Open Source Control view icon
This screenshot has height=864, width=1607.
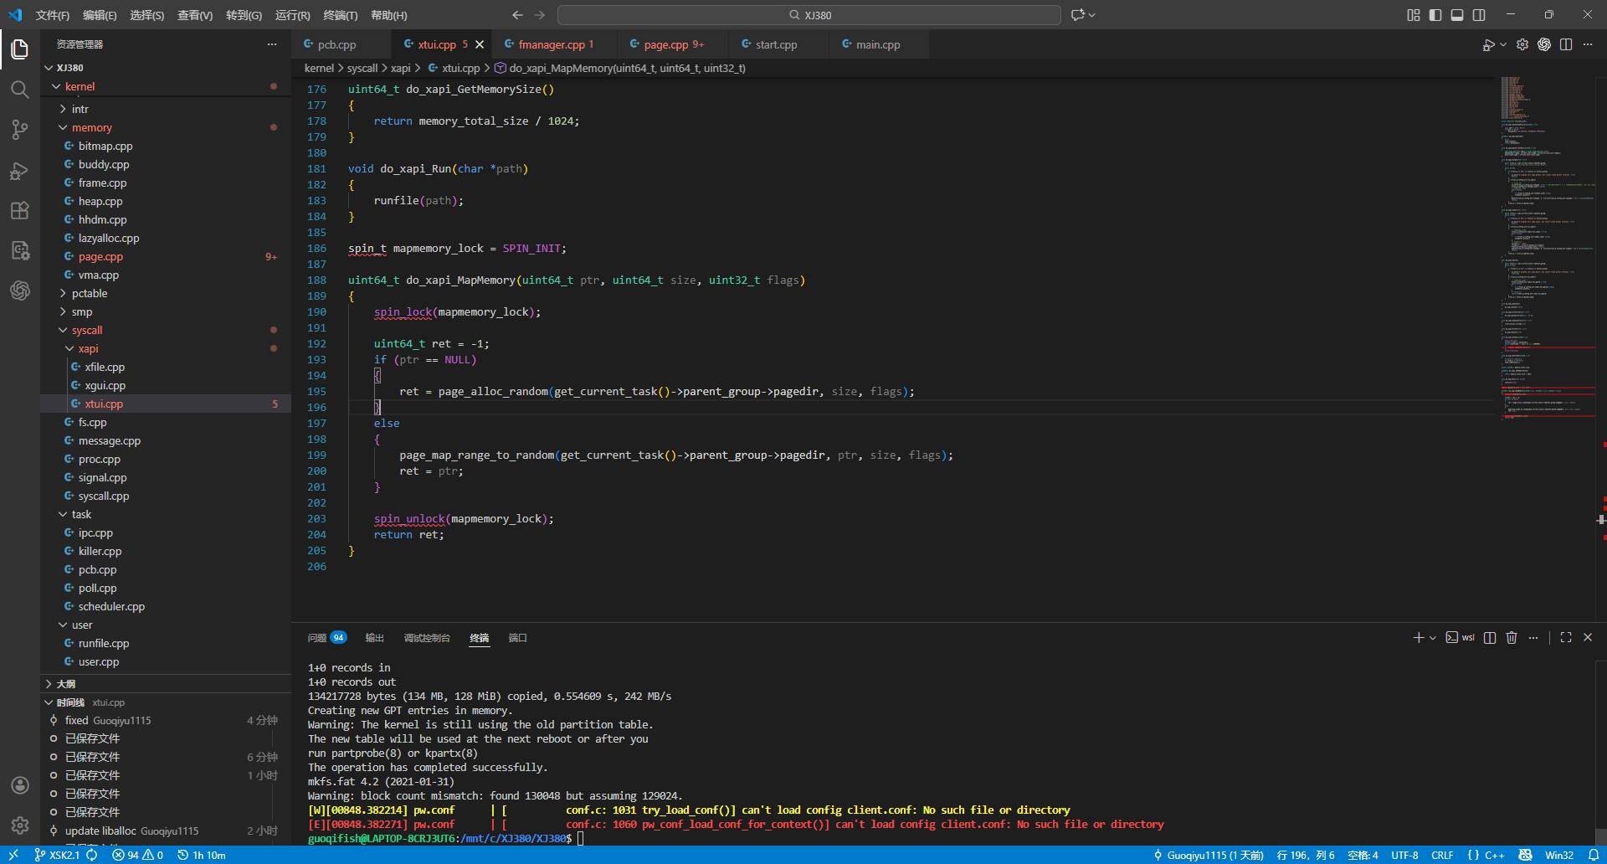pyautogui.click(x=20, y=130)
